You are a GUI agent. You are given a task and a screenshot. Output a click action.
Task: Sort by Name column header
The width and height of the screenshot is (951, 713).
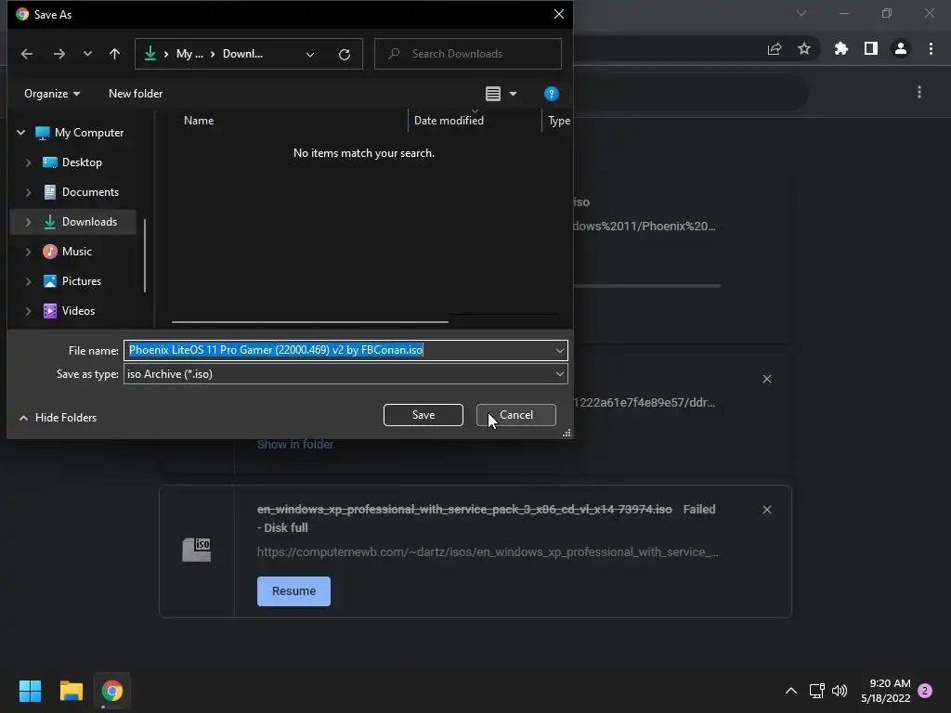pyautogui.click(x=199, y=121)
